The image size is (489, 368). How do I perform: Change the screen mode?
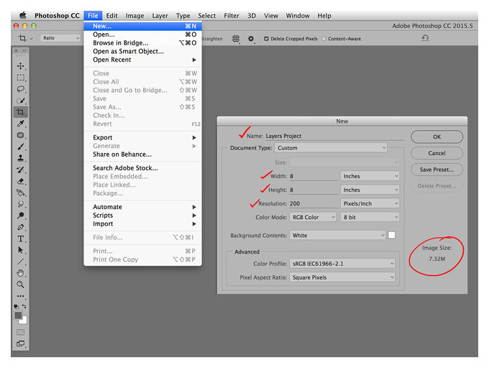click(x=21, y=344)
